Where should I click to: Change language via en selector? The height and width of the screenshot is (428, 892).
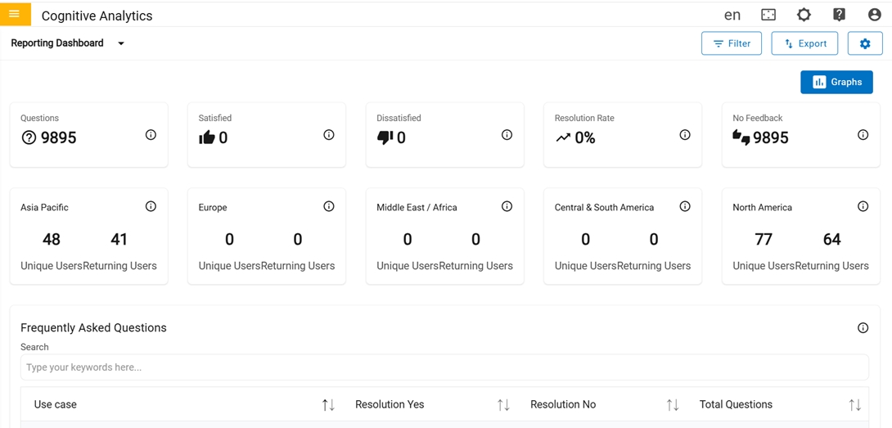732,15
